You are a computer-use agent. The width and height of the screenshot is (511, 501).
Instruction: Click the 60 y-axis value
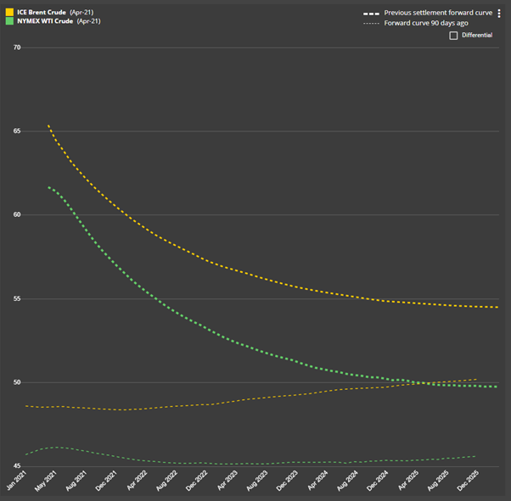(17, 214)
